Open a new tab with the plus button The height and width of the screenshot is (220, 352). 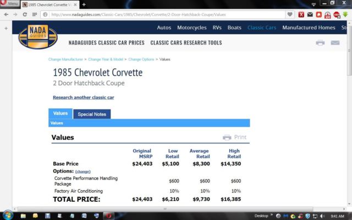[x=84, y=4]
